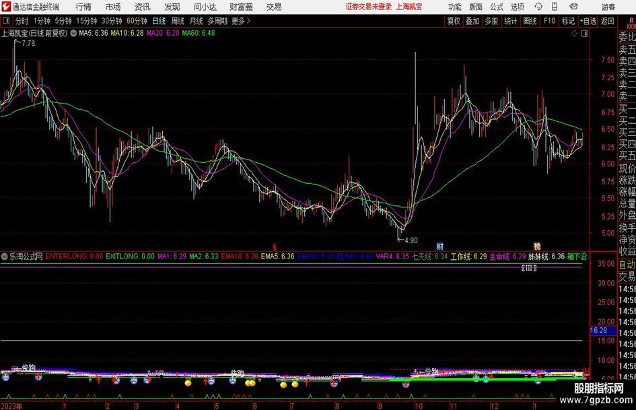This screenshot has height=410, width=636.
Task: Click the 上海凯宝(日线 前复权) chart title
Action: [34, 33]
